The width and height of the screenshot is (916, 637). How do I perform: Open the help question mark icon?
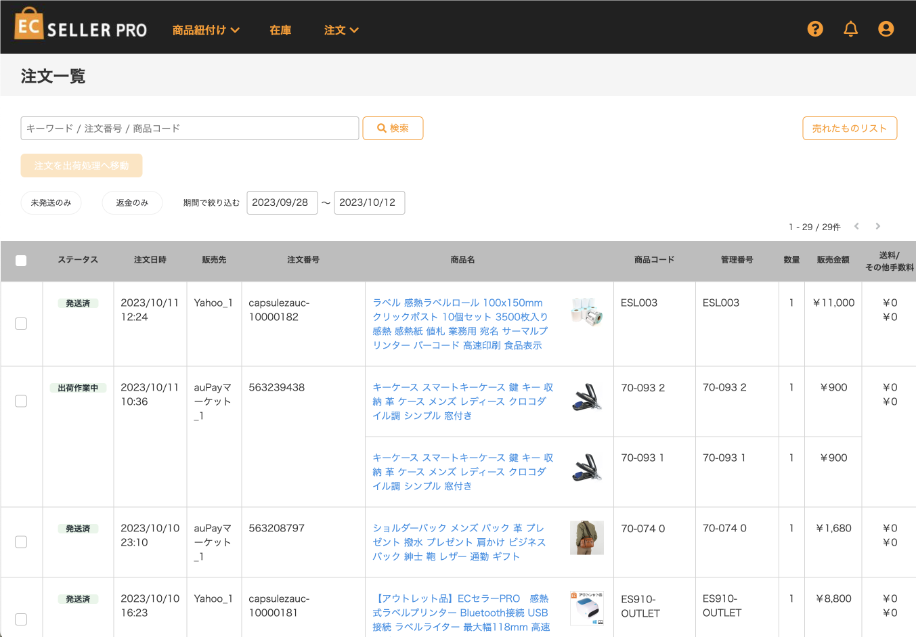(x=815, y=29)
